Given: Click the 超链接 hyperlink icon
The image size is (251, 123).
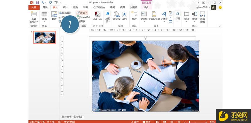Looking at the screenshot, I should click(x=117, y=14).
